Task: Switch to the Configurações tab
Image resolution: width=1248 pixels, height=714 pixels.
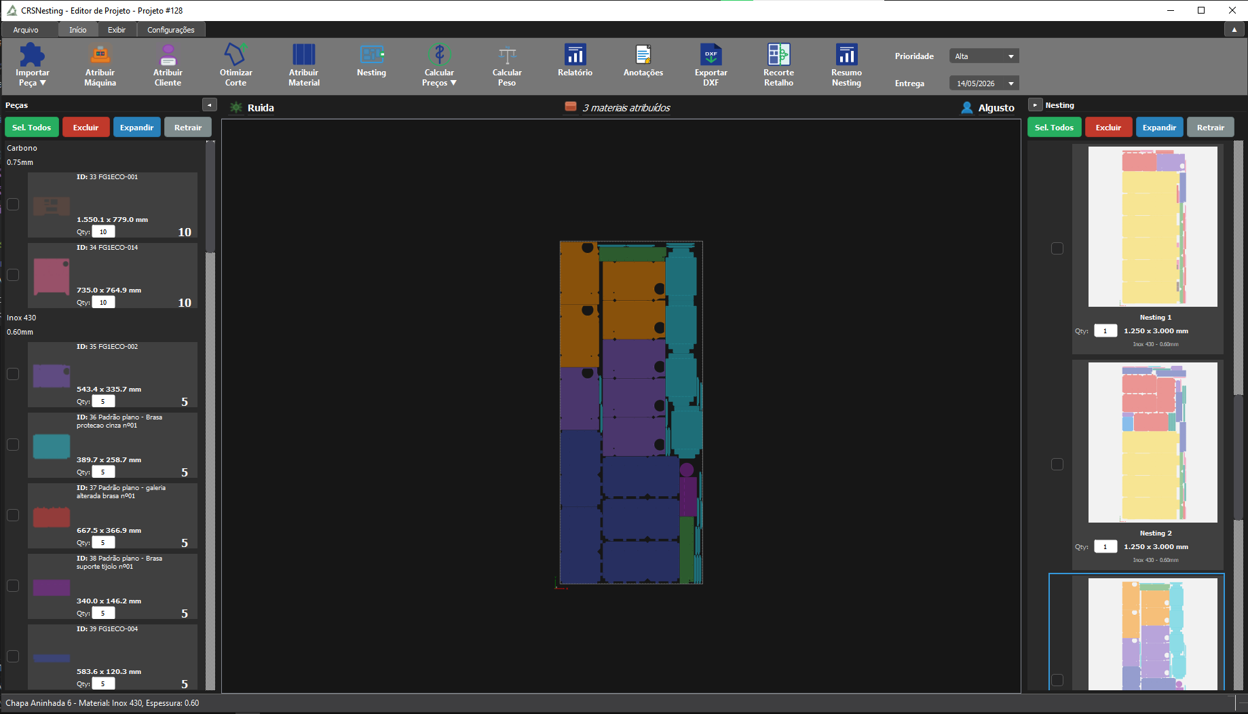Action: [x=171, y=30]
